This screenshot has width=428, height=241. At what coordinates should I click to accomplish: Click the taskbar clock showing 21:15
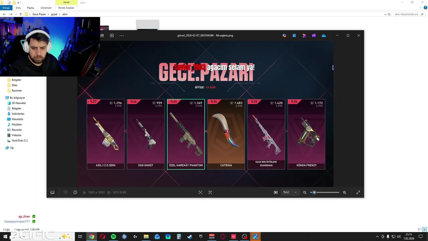408,237
